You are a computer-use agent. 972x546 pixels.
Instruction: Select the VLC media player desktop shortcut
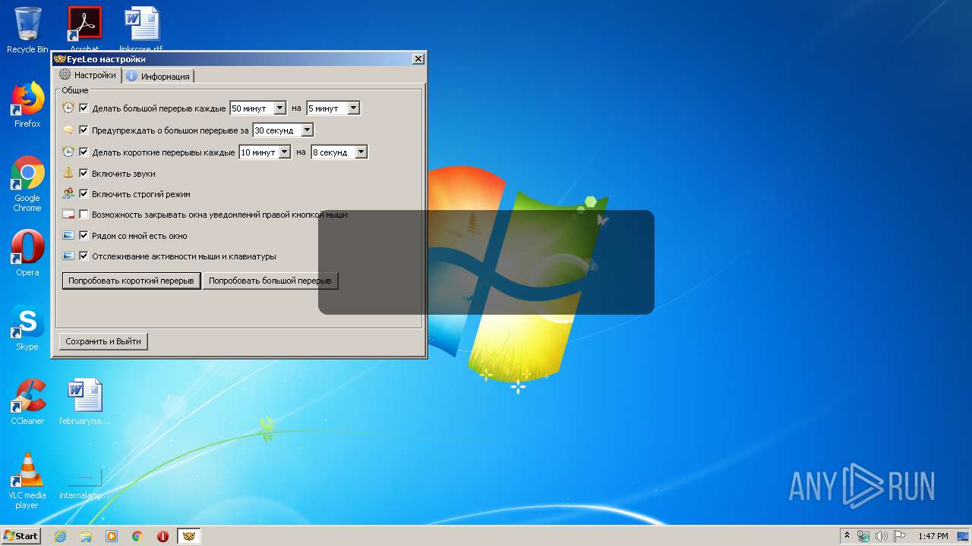tap(27, 481)
